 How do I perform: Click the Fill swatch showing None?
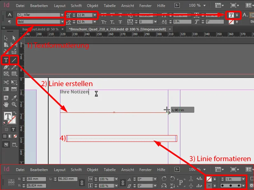(209, 179)
